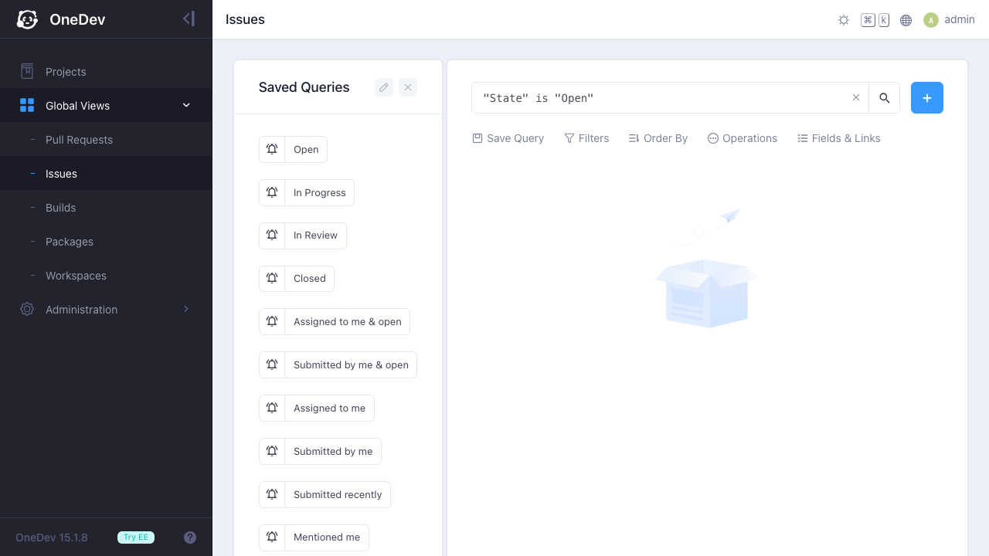Toggle bell for Assigned to me & open

272,322
